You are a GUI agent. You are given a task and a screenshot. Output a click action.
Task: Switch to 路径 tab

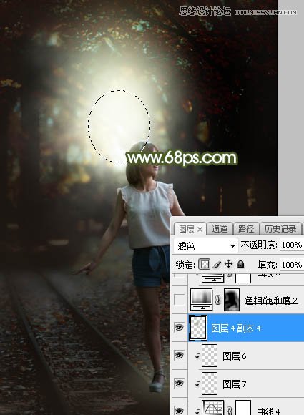(x=246, y=229)
